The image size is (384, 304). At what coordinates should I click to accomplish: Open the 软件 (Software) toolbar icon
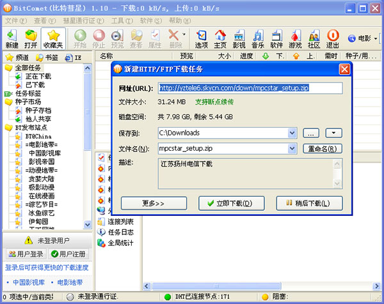click(276, 38)
